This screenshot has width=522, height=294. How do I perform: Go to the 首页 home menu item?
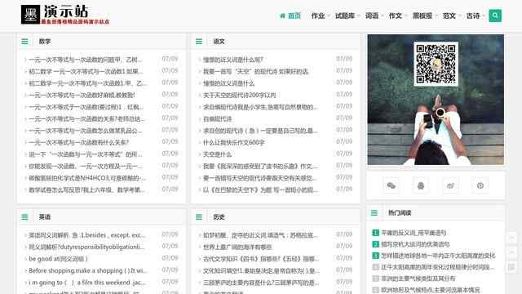click(x=294, y=16)
